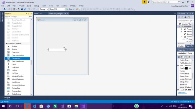Open the Build menu
Screen dimensions: 195x109
tap(29, 6)
